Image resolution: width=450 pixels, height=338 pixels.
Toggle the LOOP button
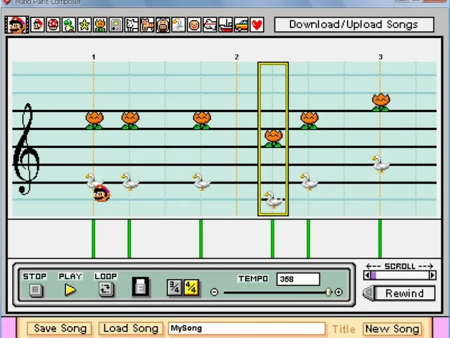[106, 289]
